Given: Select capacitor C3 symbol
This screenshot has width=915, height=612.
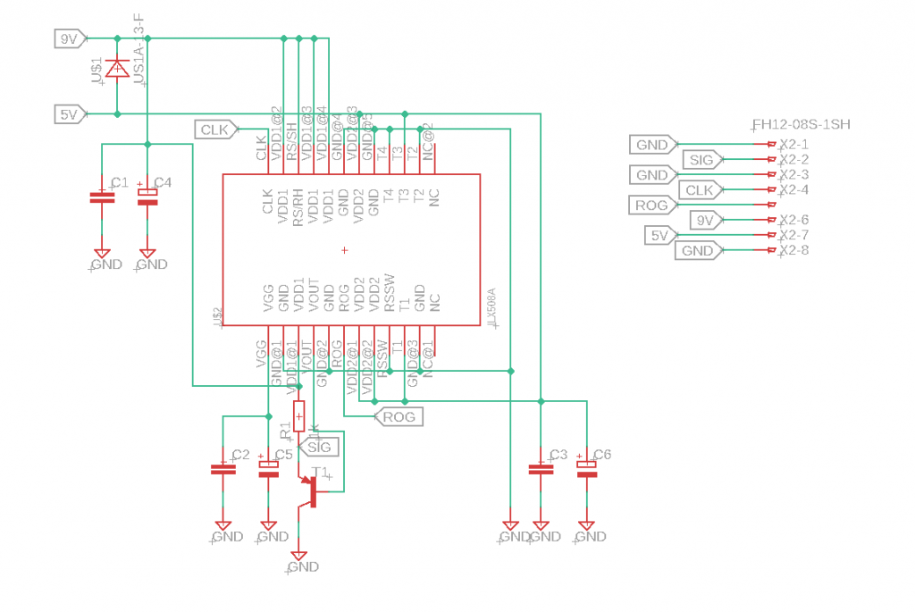Looking at the screenshot, I should [541, 470].
